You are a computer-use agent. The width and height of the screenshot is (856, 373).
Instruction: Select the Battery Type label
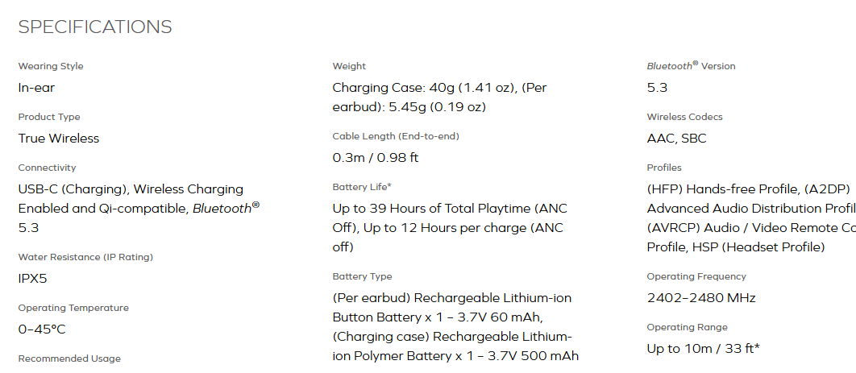pos(362,276)
